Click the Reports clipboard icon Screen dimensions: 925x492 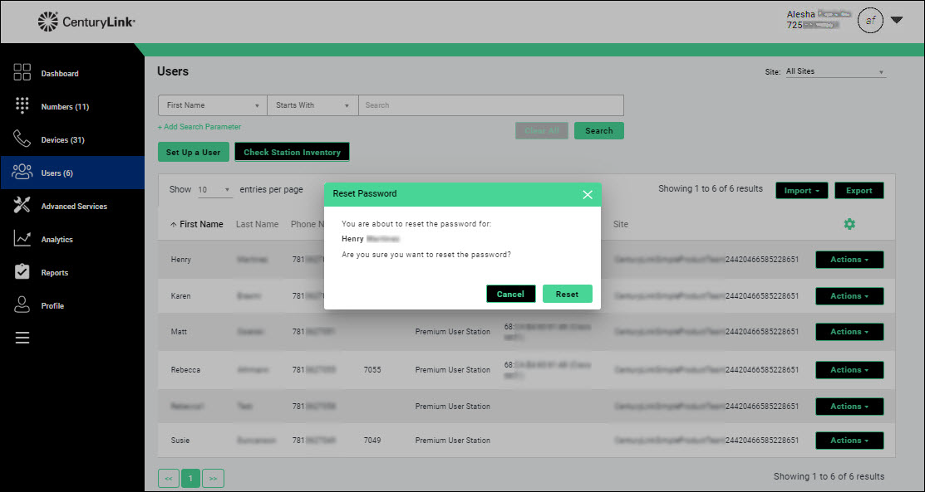[22, 272]
